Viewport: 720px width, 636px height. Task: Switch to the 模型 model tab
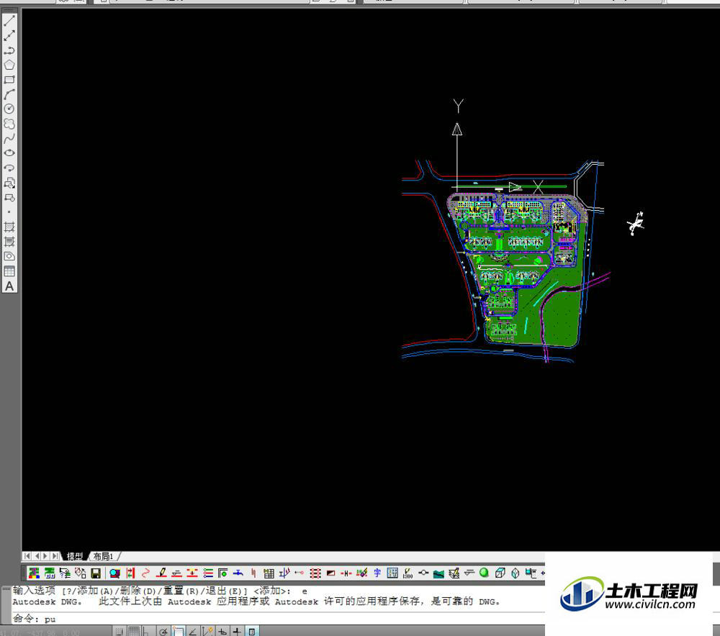[x=75, y=557]
